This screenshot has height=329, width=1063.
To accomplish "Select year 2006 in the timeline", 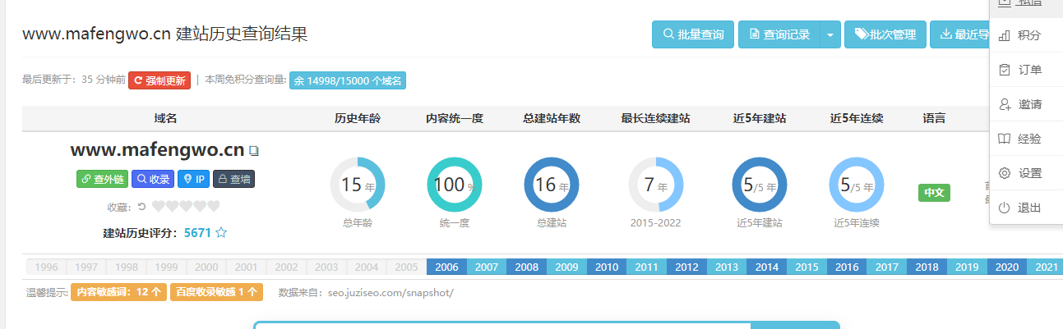I will 446,267.
